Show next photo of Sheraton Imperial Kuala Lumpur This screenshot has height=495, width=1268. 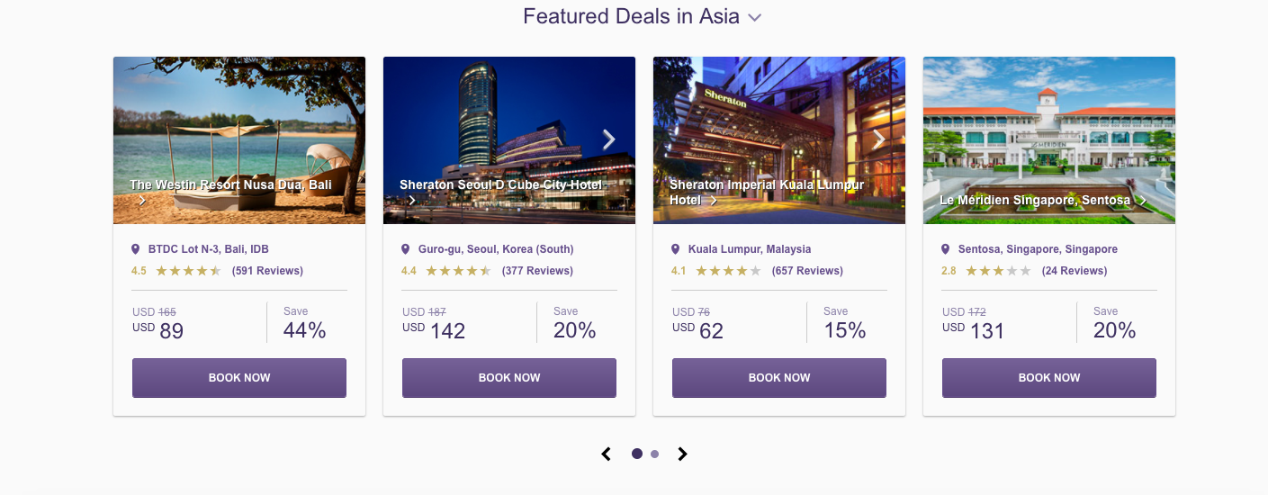879,139
